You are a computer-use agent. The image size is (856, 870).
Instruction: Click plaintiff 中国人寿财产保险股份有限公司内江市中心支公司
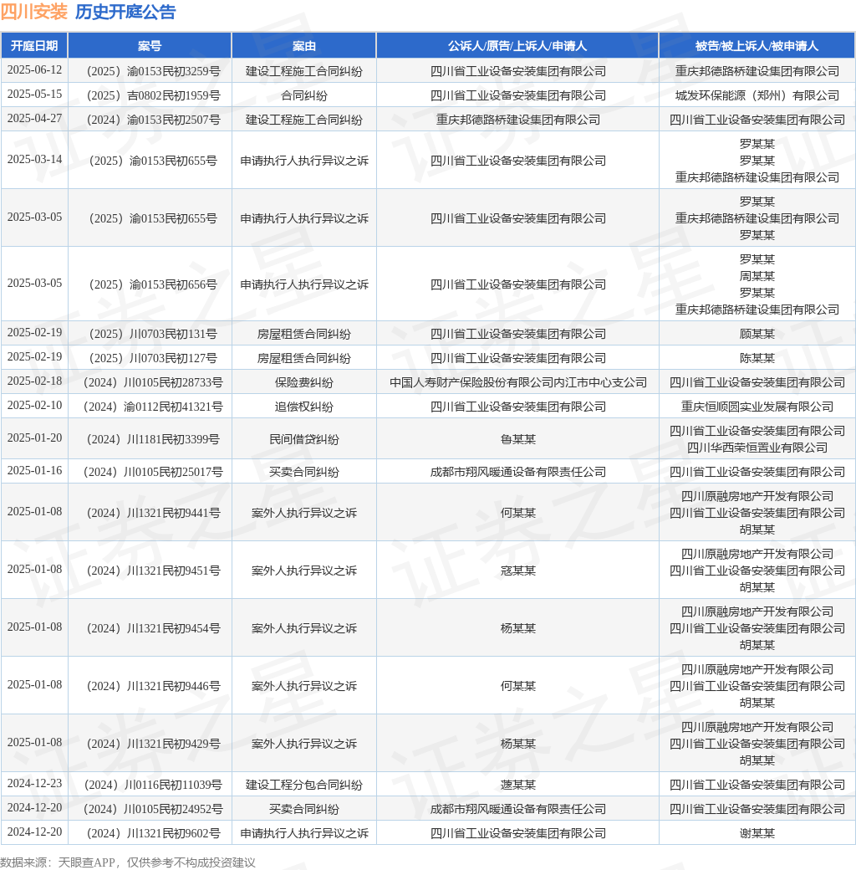[x=517, y=383]
